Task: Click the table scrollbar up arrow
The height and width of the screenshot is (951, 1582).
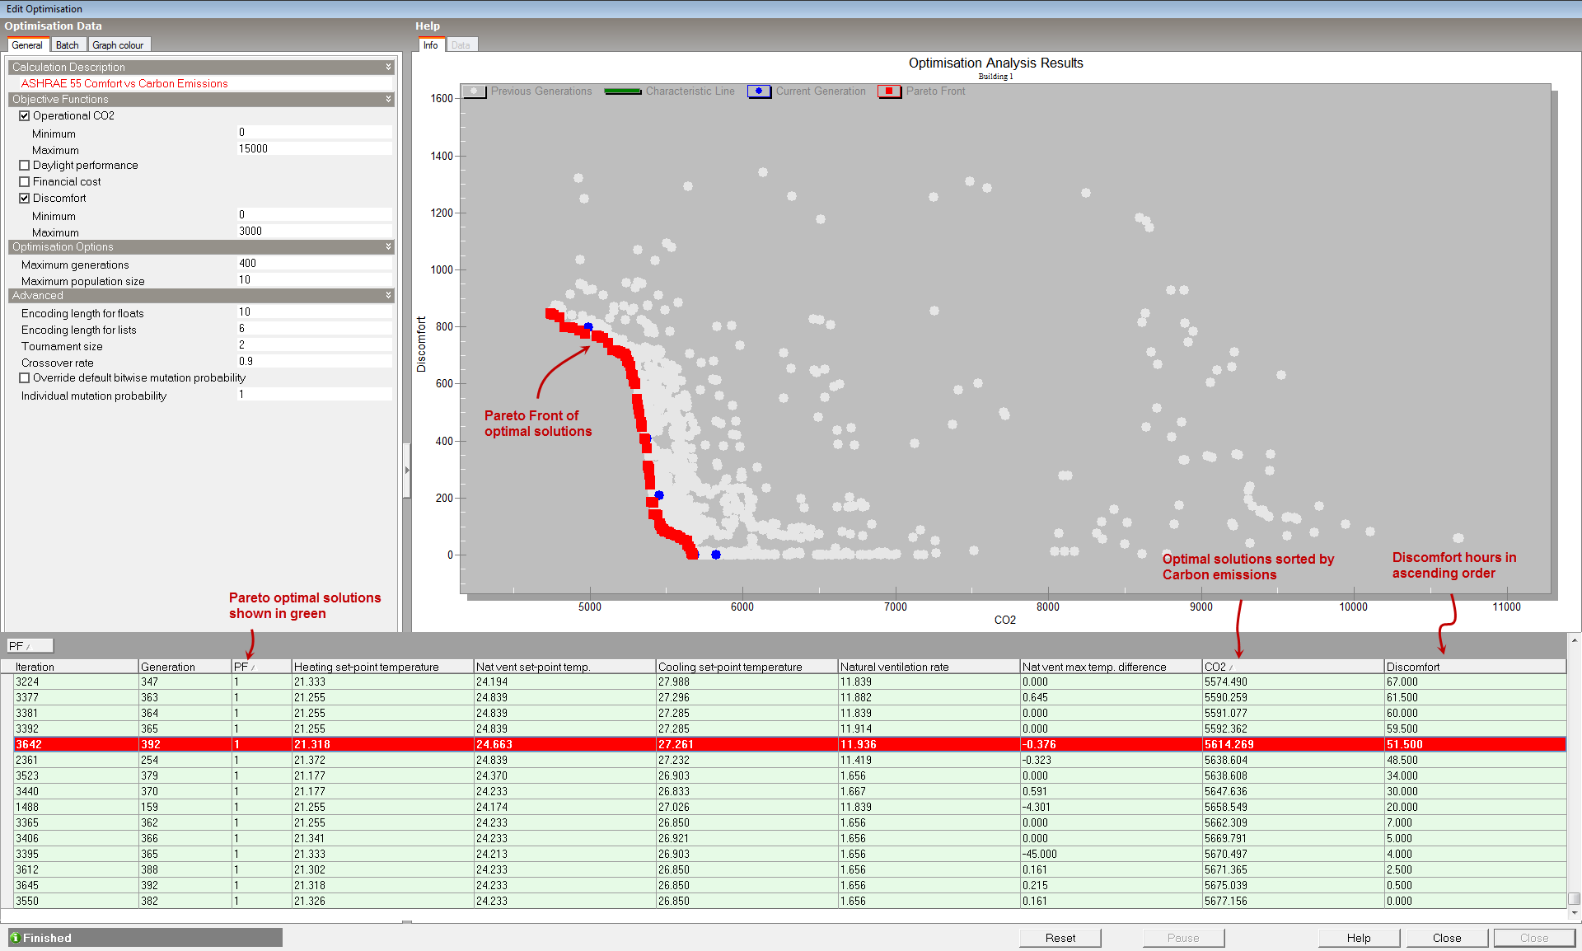Action: (1574, 640)
